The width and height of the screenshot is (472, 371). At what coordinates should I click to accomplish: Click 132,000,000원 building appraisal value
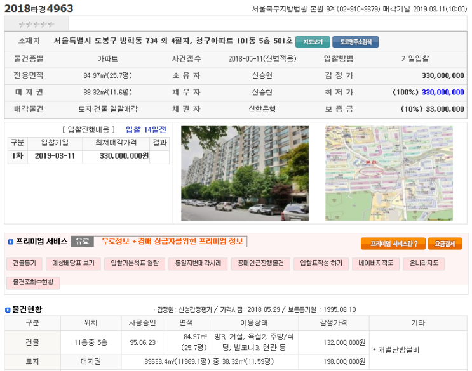[344, 342]
